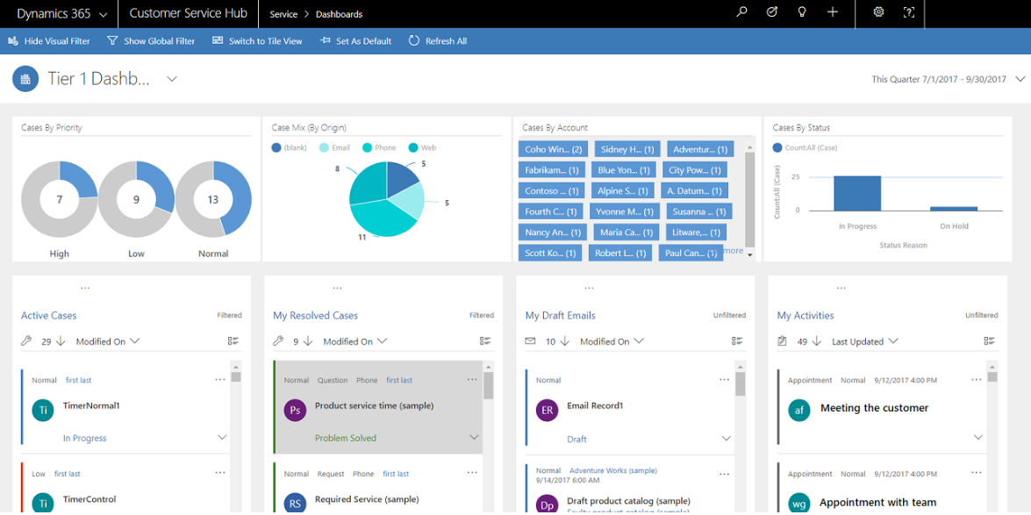Expand the TimerNormal1 card chevron
This screenshot has height=515, width=1031.
coord(222,438)
